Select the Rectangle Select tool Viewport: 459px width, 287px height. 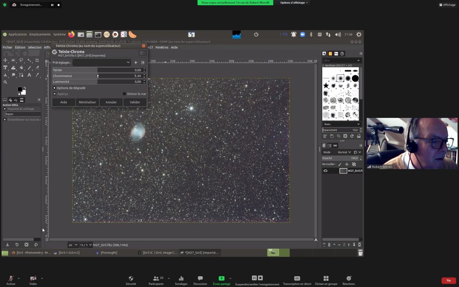coord(13,61)
